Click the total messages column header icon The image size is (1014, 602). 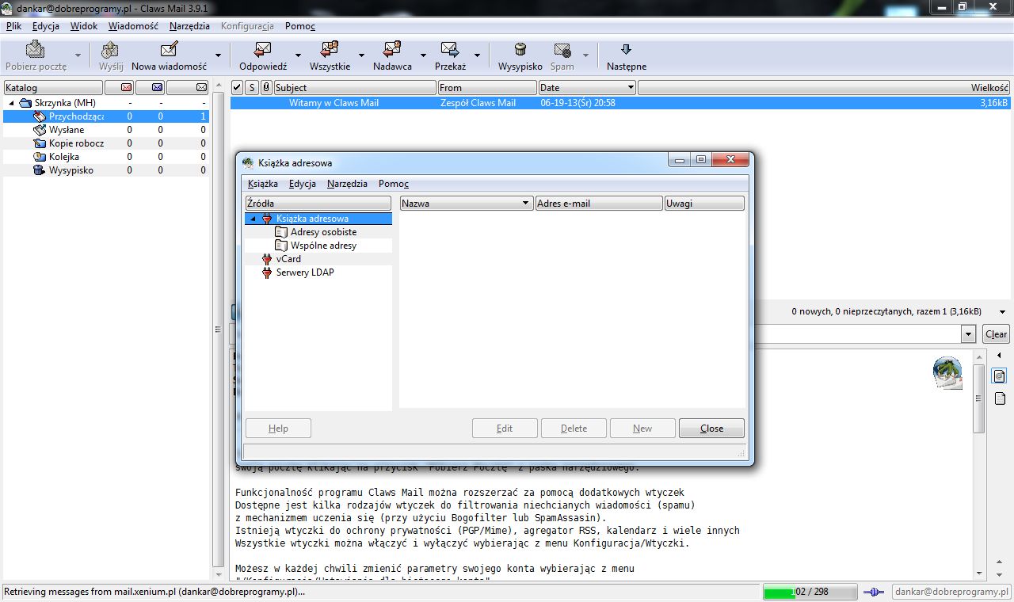click(x=201, y=87)
